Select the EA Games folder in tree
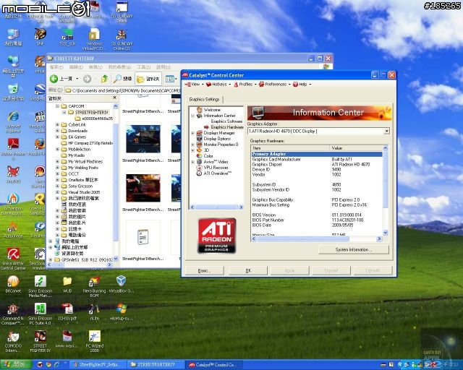 [x=77, y=137]
